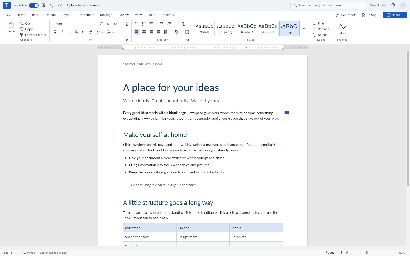Open the Comments pane button
The height and width of the screenshot is (256, 410).
pyautogui.click(x=346, y=15)
